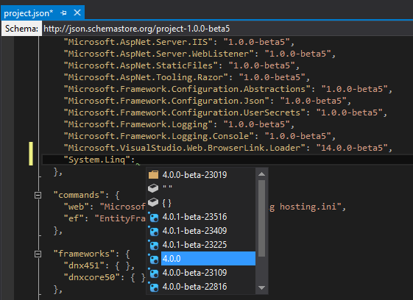Click "Microsoft.Framework.Configuration.UserSecrets" key
This screenshot has height=300, width=413.
184,113
